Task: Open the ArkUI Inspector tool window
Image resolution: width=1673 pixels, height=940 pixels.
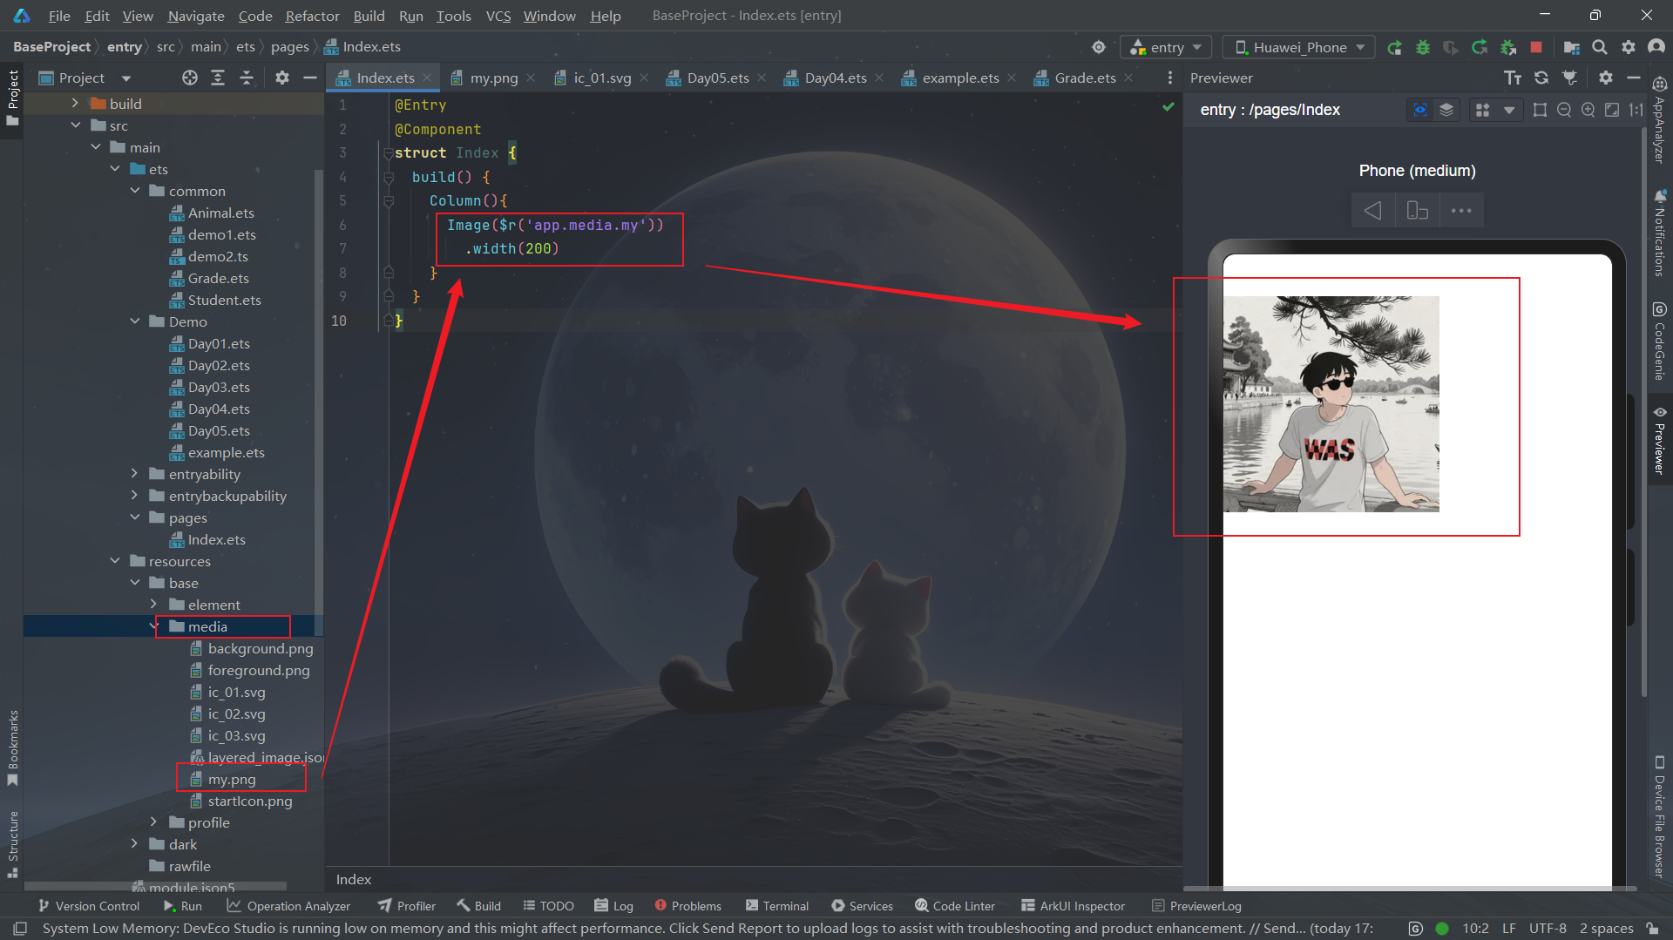Action: 1073,906
